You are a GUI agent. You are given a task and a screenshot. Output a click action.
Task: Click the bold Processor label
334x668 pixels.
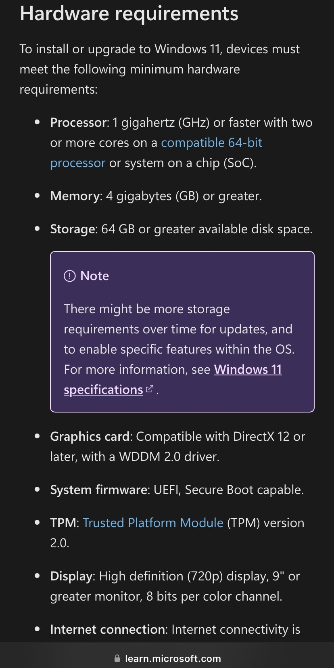[79, 123]
